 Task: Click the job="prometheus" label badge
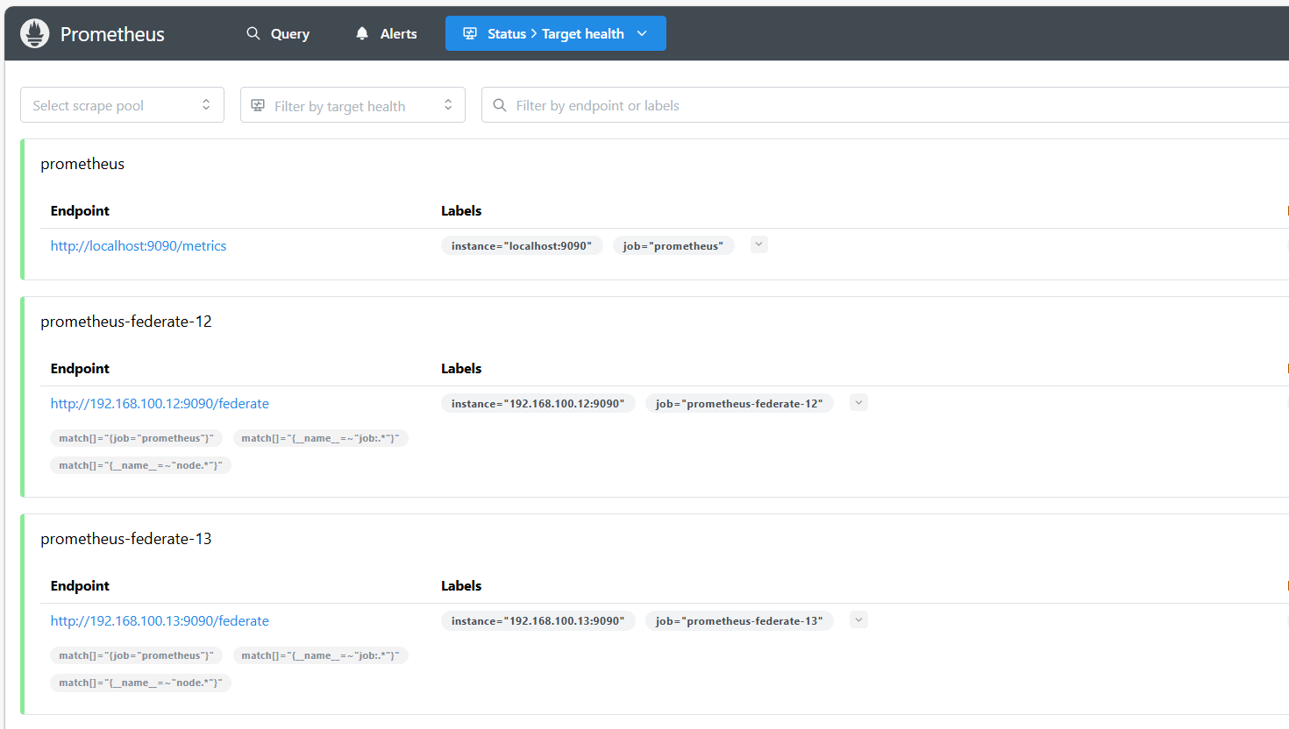coord(673,246)
